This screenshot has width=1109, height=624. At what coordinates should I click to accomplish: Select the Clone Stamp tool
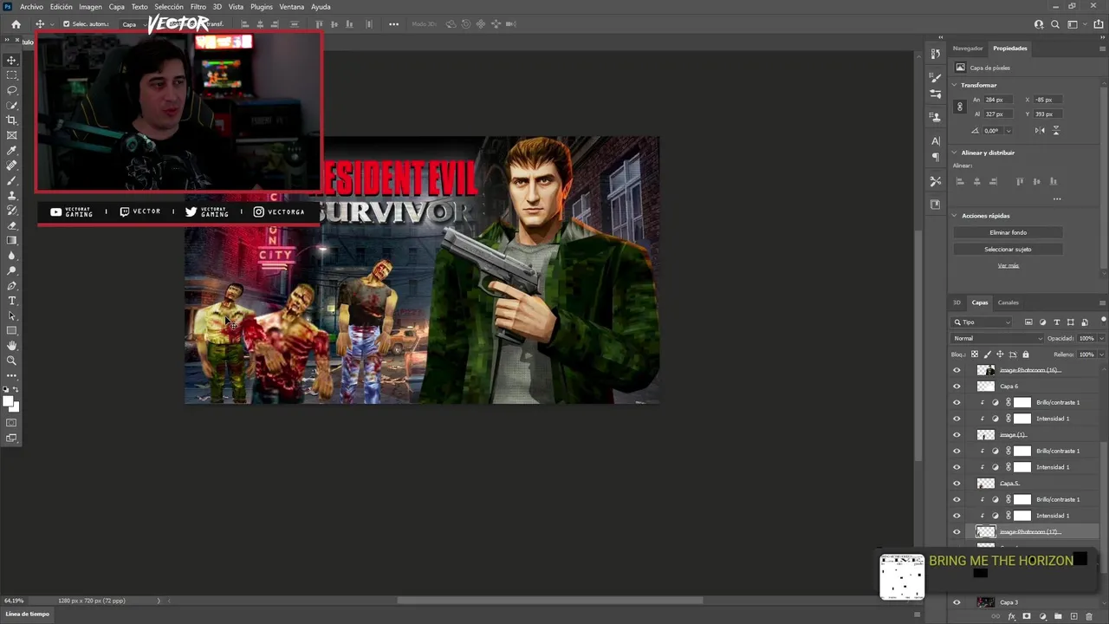[x=12, y=196]
